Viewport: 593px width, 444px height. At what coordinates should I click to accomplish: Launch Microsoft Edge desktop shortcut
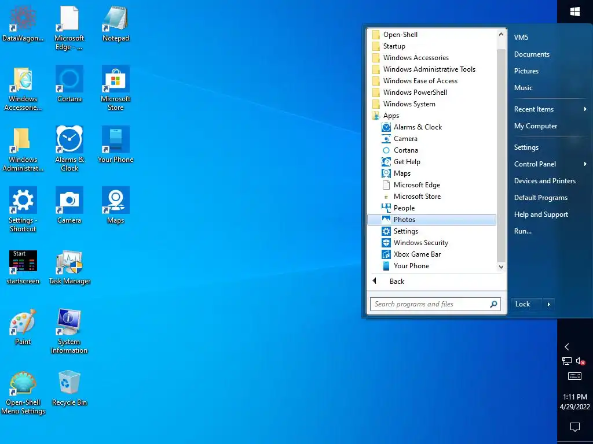(69, 28)
